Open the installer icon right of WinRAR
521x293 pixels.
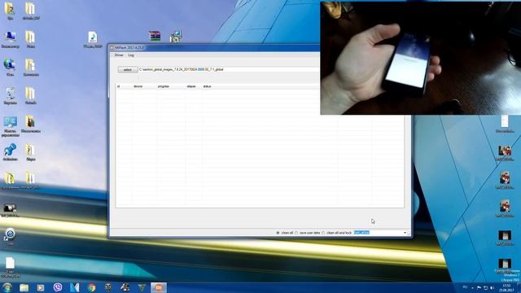tap(176, 37)
